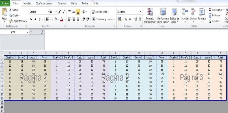Apply thousands separator 000 icon
Image resolution: width=228 pixels, height=113 pixels.
130,19
